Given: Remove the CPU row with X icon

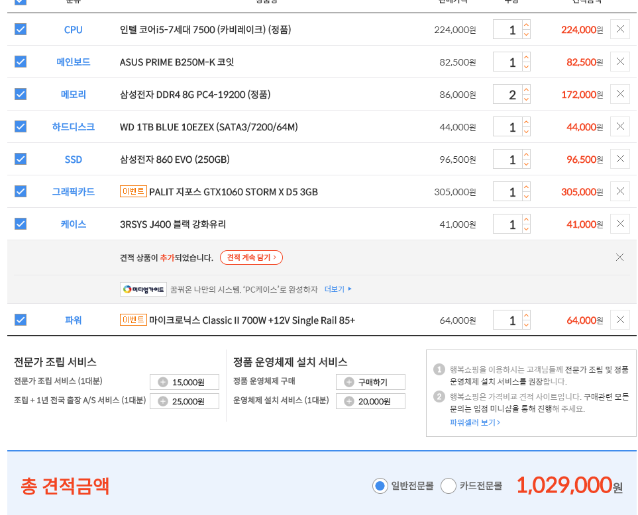Looking at the screenshot, I should point(619,29).
